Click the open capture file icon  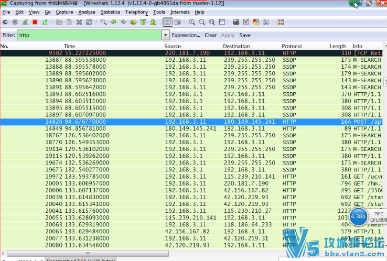coord(59,22)
